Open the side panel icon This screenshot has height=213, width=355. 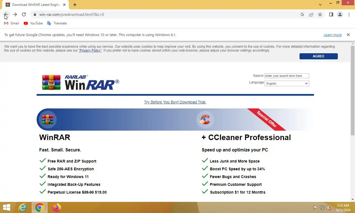pyautogui.click(x=331, y=14)
